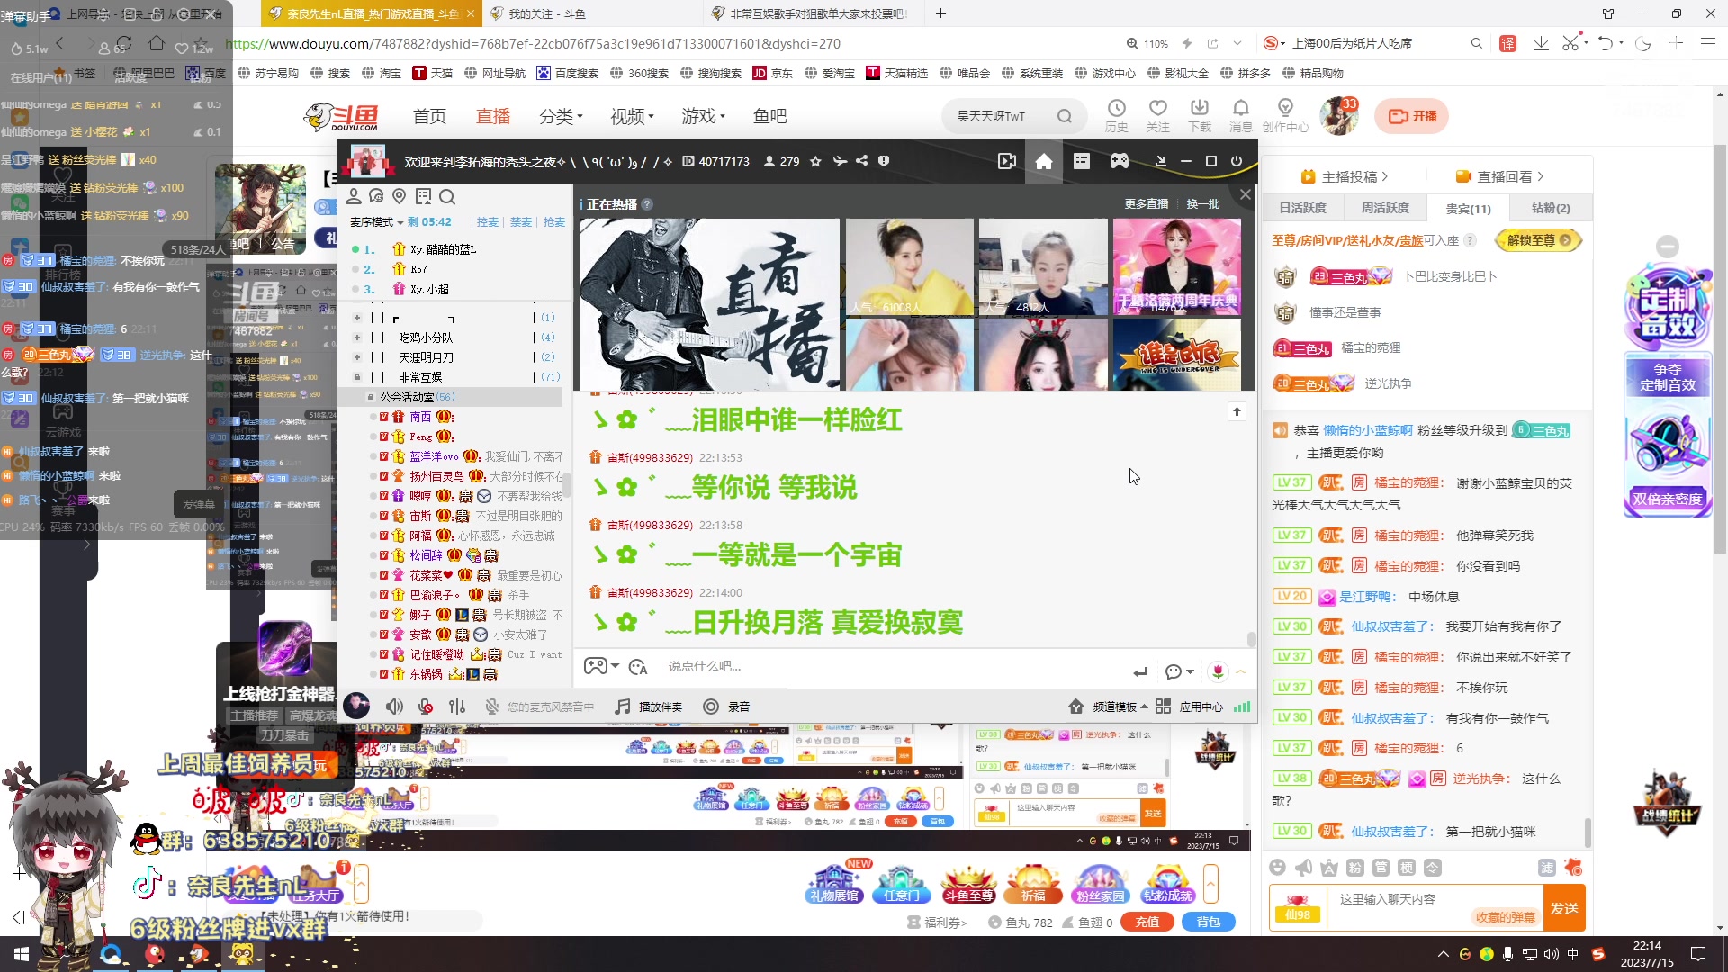This screenshot has height=972, width=1728.
Task: Switch to 日活跃度 tab
Action: pos(1302,208)
